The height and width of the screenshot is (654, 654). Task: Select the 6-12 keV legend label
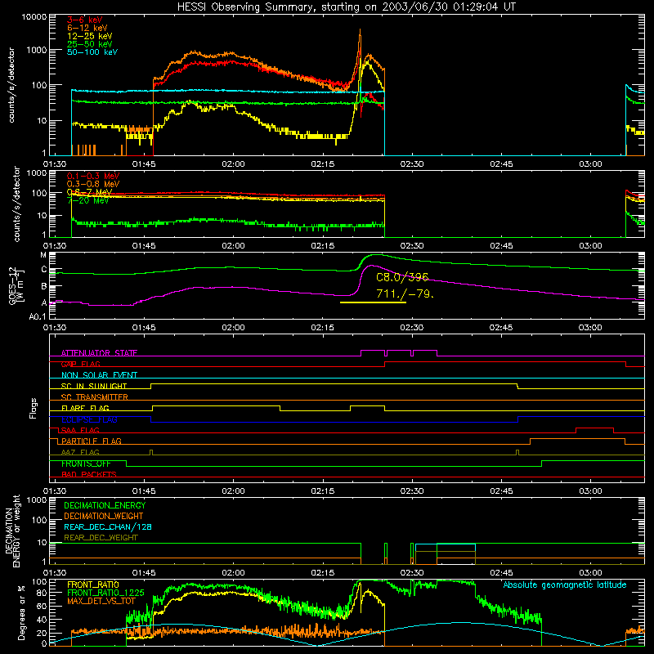(87, 28)
